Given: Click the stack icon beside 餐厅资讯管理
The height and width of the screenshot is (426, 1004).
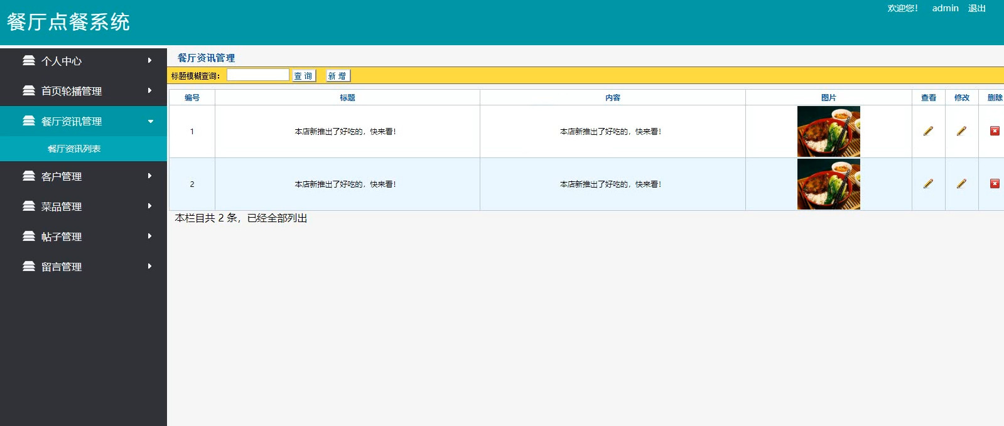Looking at the screenshot, I should 29,120.
